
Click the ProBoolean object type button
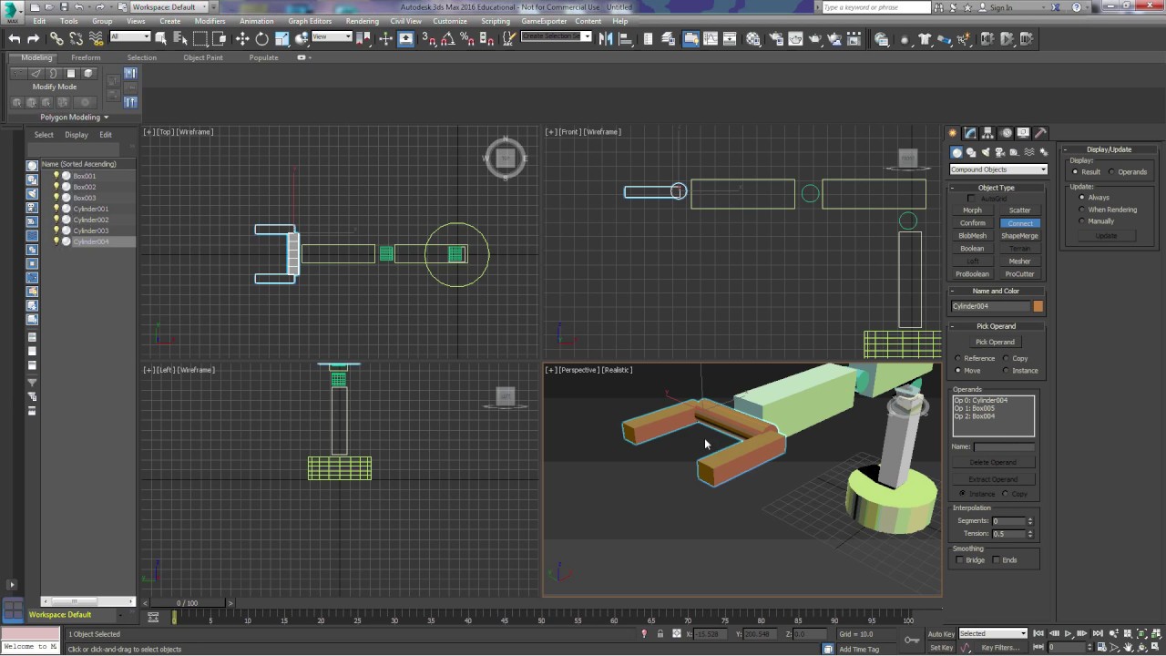[x=972, y=274]
